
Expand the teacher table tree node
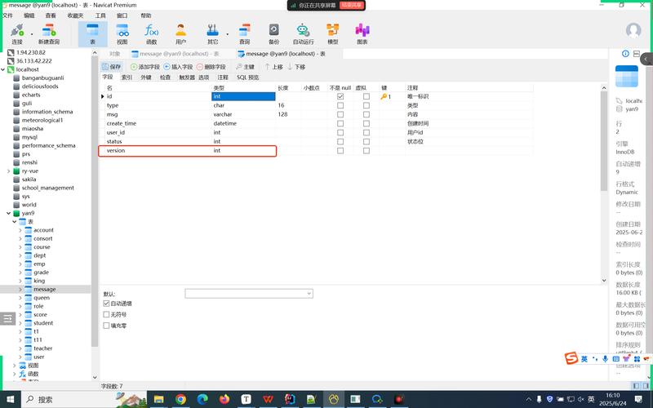20,348
